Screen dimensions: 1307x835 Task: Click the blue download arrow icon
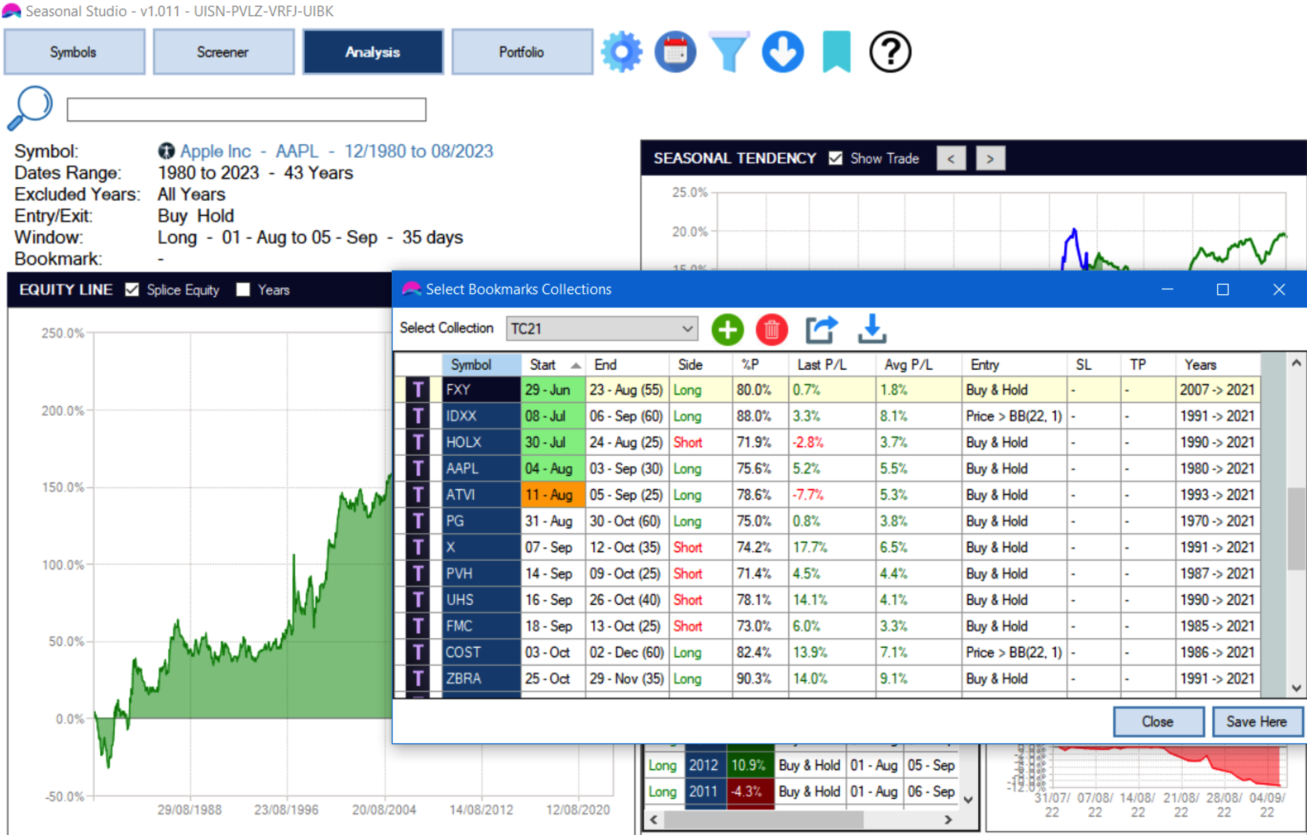point(782,52)
